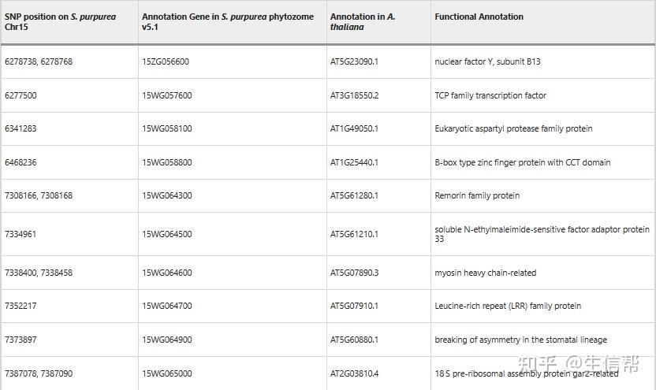Click the "nuclear factor Y, subunit B13" cell

[x=487, y=61]
